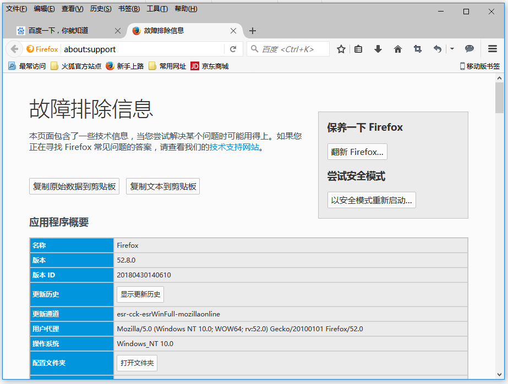Image resolution: width=508 pixels, height=384 pixels.
Task: Go to the home page icon
Action: 398,49
